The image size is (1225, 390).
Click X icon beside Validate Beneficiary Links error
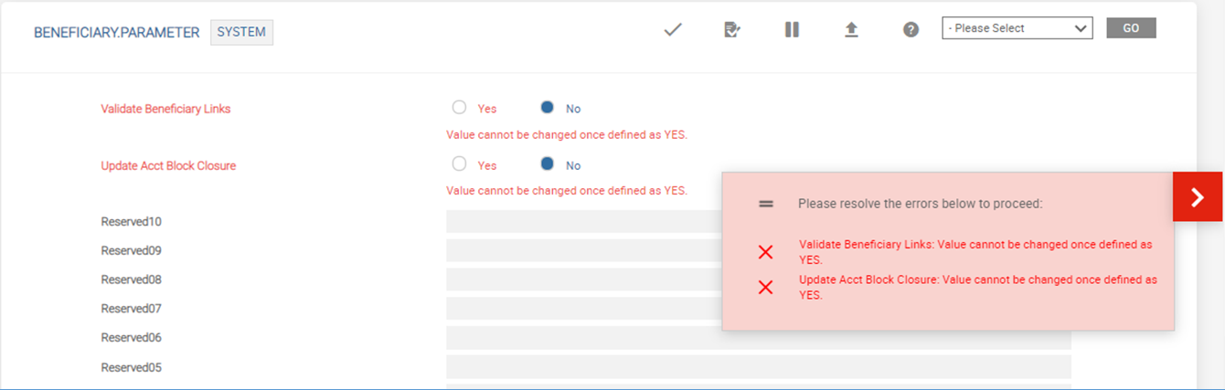coord(766,252)
